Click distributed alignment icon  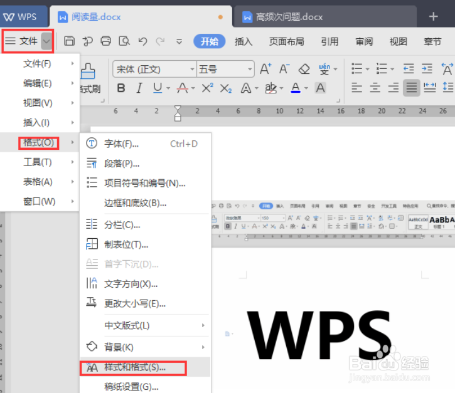tap(430, 88)
